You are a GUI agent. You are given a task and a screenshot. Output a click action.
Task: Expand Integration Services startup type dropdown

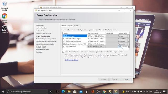pos(128,44)
